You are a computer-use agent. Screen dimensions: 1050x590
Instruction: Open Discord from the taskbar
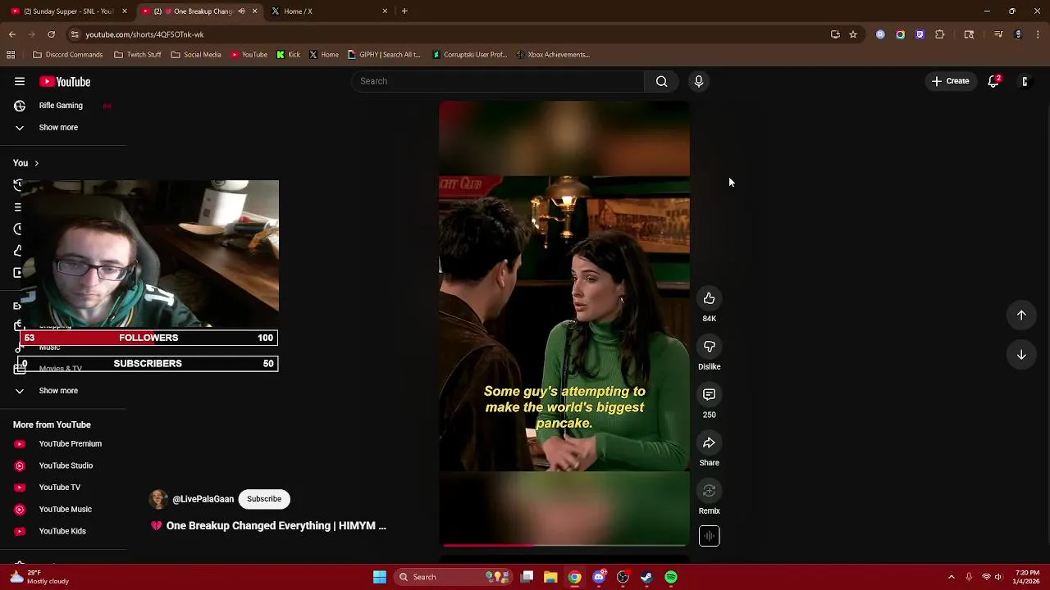[599, 577]
